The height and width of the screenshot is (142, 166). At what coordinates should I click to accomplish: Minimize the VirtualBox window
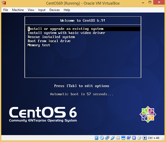(143, 2)
